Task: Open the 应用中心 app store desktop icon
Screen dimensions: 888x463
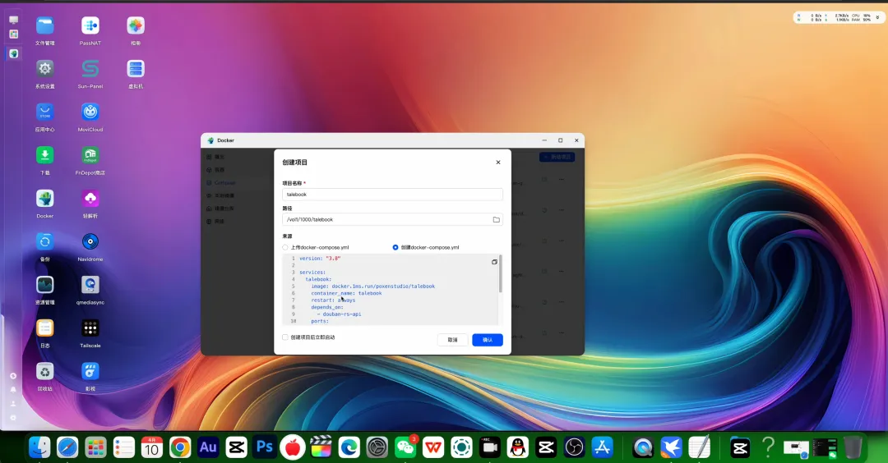Action: click(x=44, y=112)
